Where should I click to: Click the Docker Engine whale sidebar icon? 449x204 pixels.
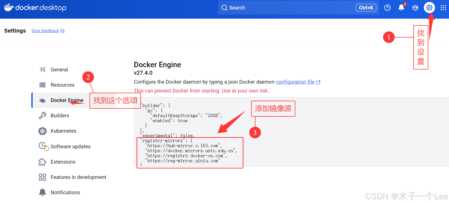click(x=42, y=100)
